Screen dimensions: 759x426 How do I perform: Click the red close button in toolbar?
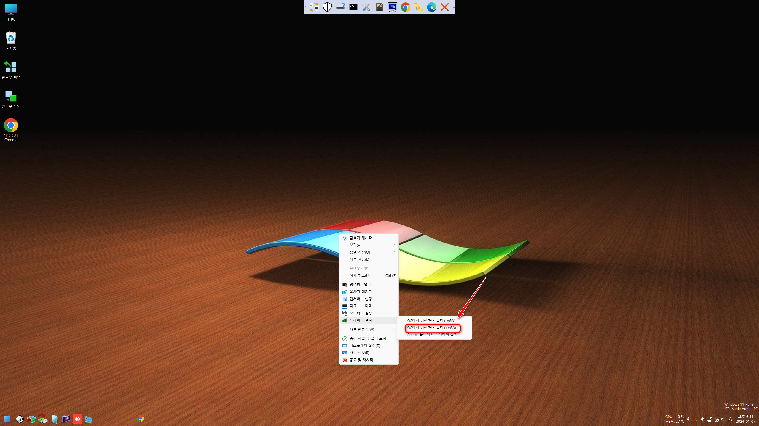[x=445, y=7]
